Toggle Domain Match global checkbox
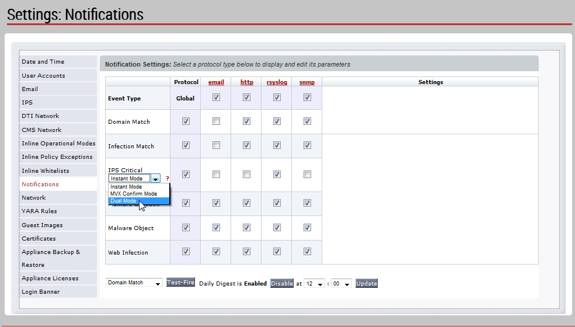This screenshot has height=327, width=575. (186, 121)
